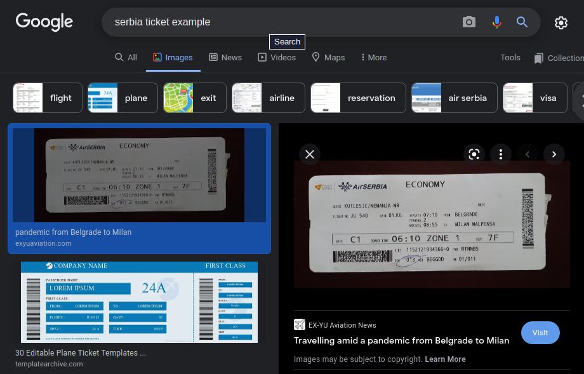Viewport: 584px width, 374px height.
Task: Select the Images tab
Action: click(x=173, y=57)
